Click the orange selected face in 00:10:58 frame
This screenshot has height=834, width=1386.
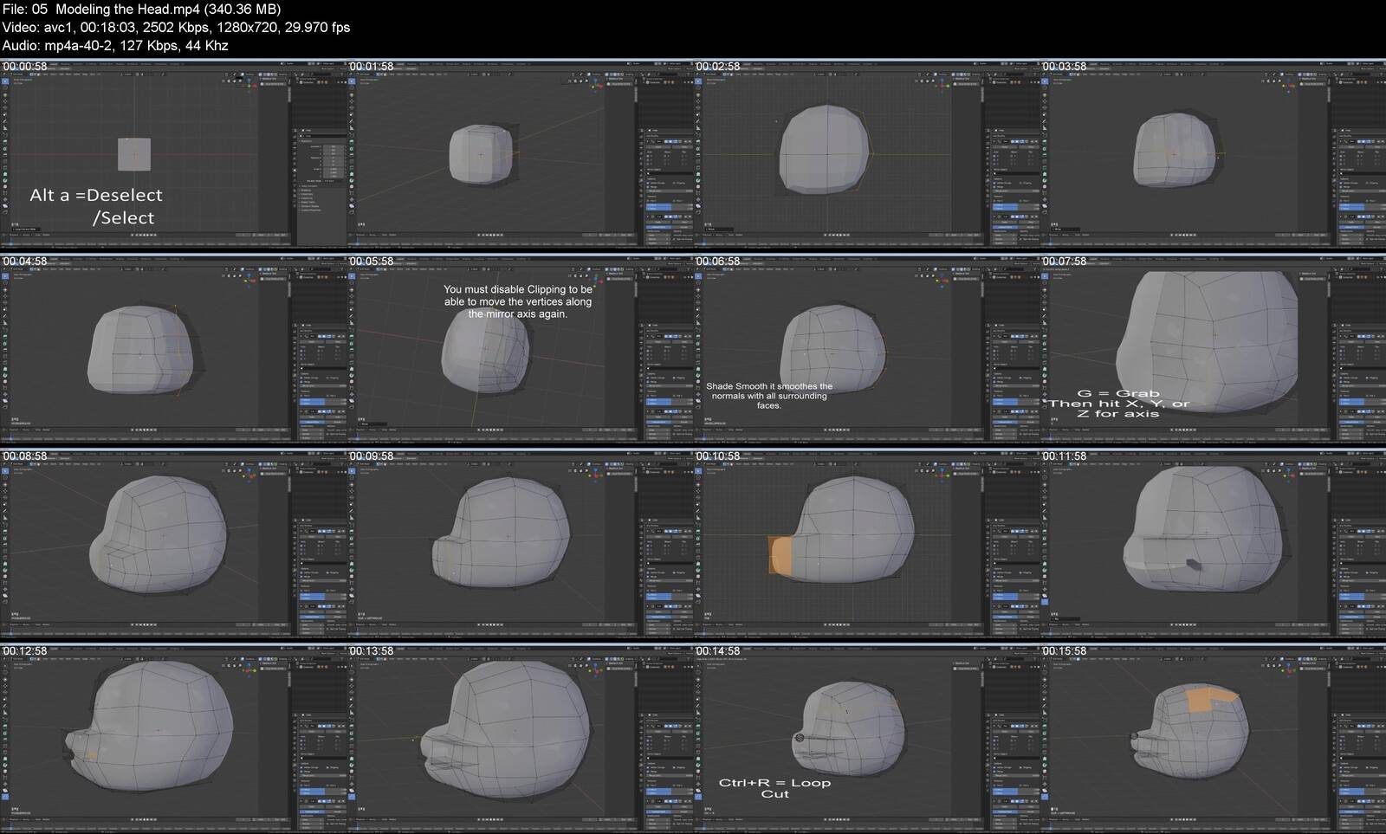780,555
